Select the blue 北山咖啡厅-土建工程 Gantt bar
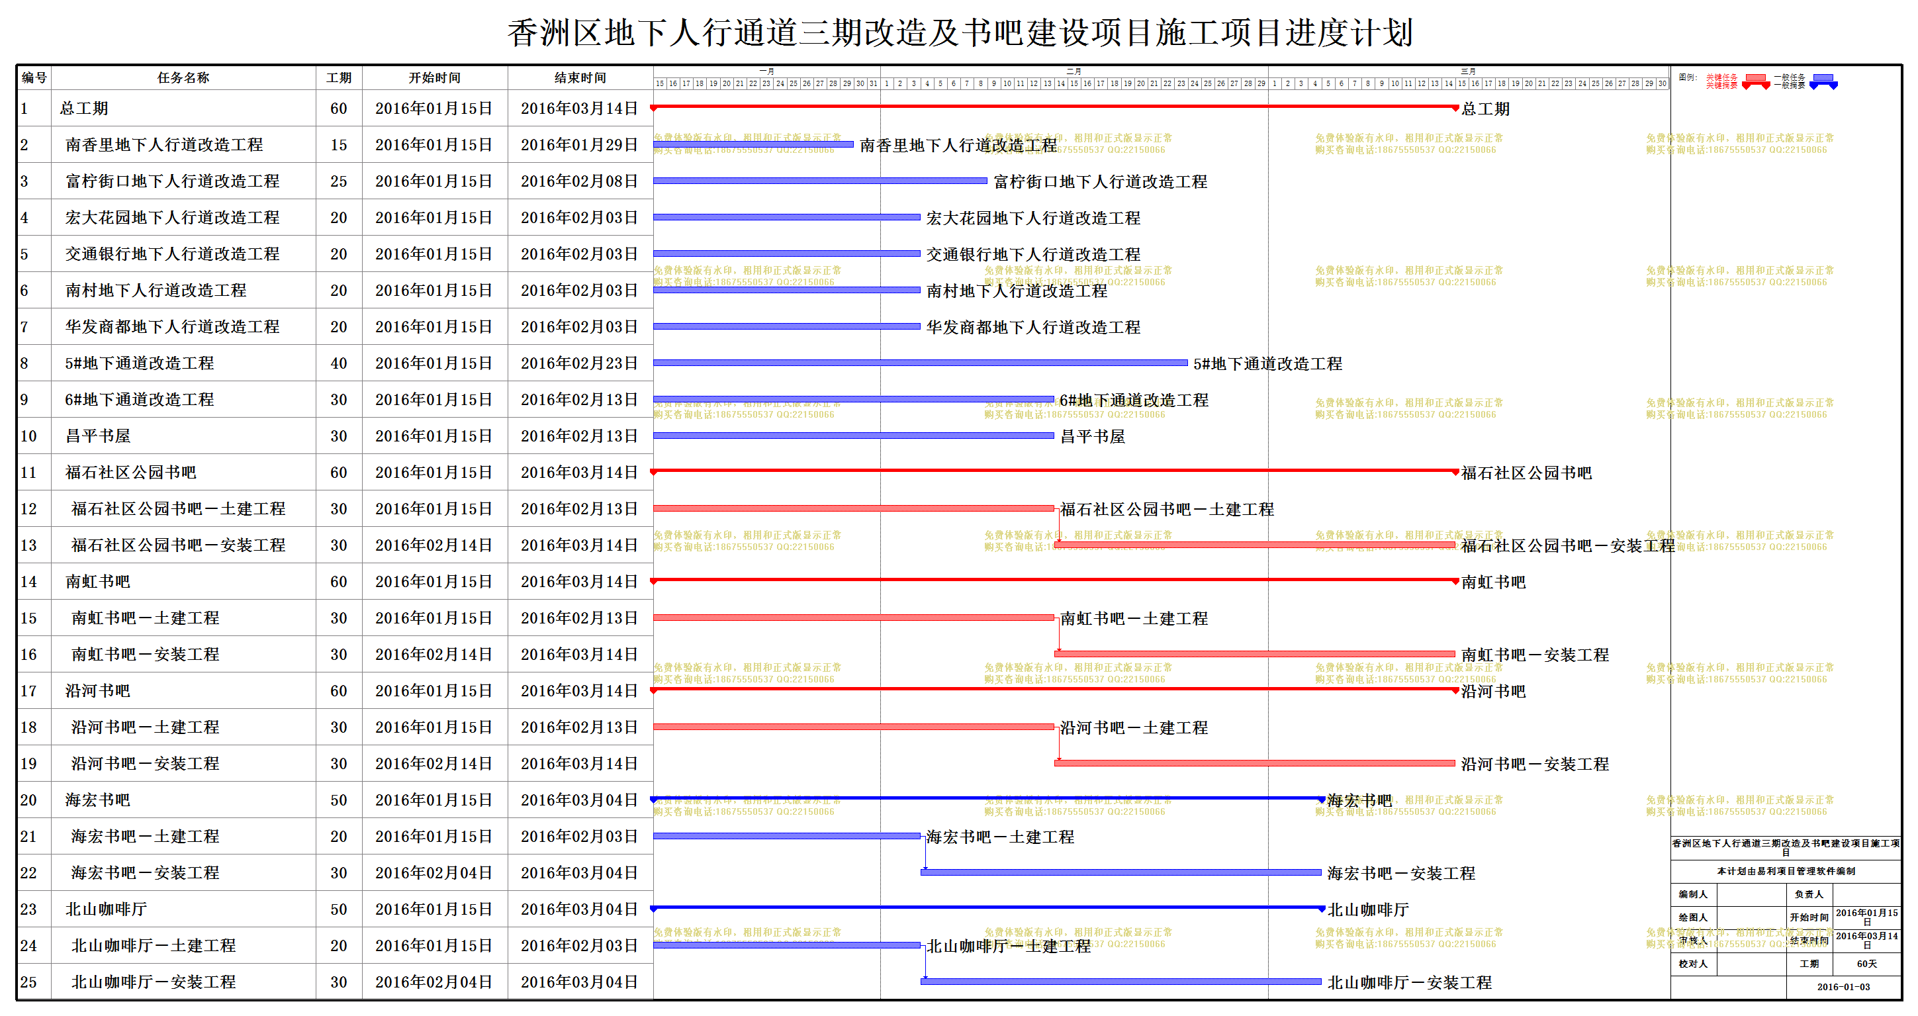Image resolution: width=1918 pixels, height=1016 pixels. point(787,945)
